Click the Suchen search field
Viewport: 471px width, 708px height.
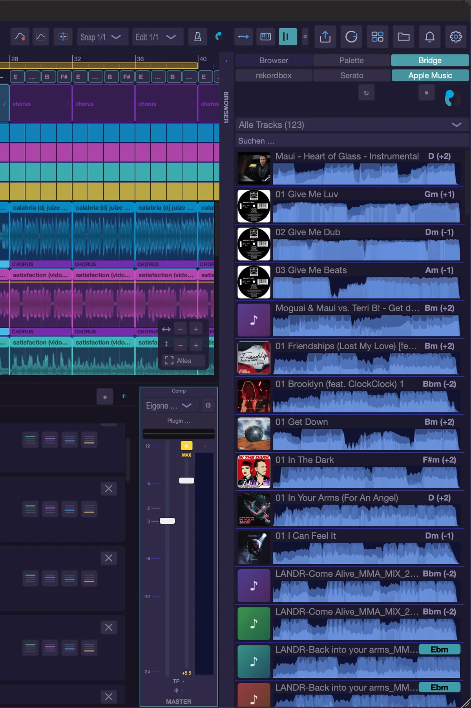[x=352, y=141]
